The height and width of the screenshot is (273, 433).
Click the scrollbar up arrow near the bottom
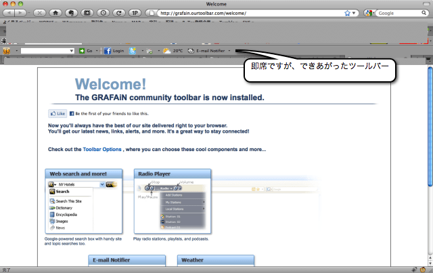point(430,258)
